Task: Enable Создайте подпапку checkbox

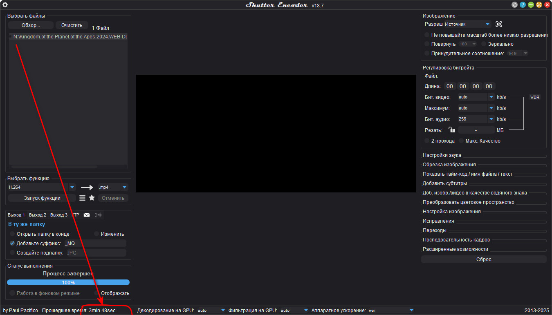Action: click(12, 253)
